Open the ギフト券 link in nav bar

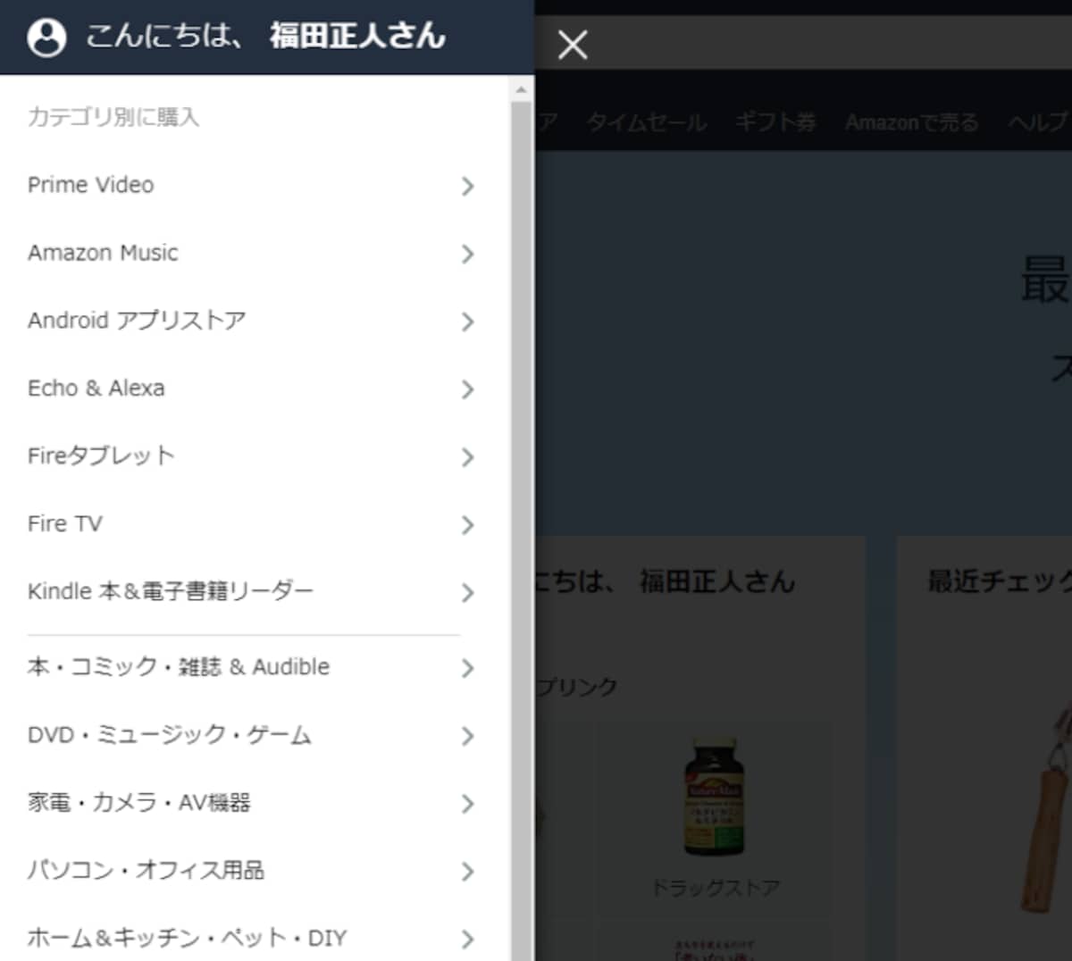[x=775, y=122]
